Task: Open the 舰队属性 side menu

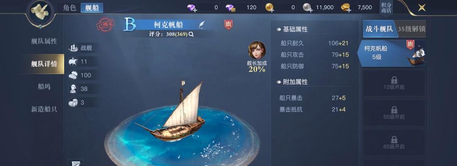Action: pyautogui.click(x=44, y=41)
